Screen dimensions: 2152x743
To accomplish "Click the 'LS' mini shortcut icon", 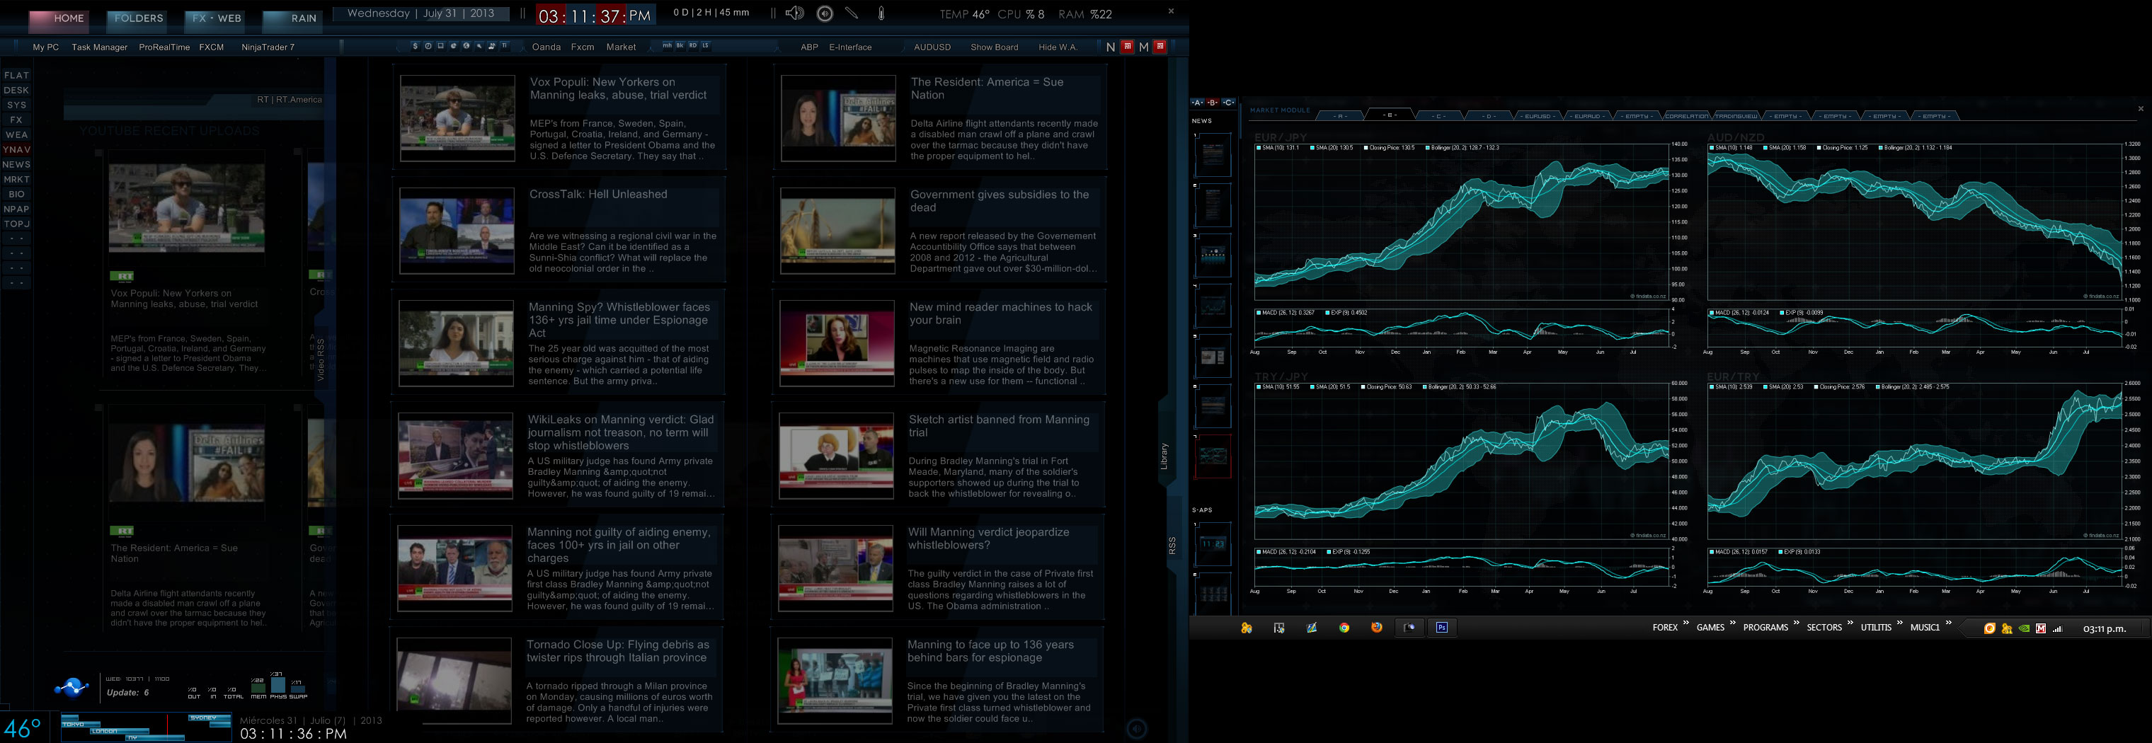I will [706, 46].
